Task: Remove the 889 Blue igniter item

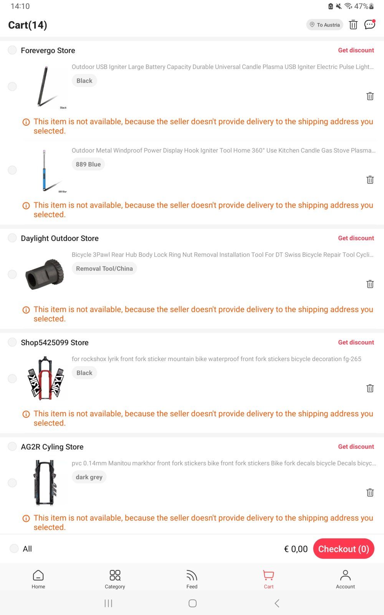Action: pyautogui.click(x=370, y=180)
